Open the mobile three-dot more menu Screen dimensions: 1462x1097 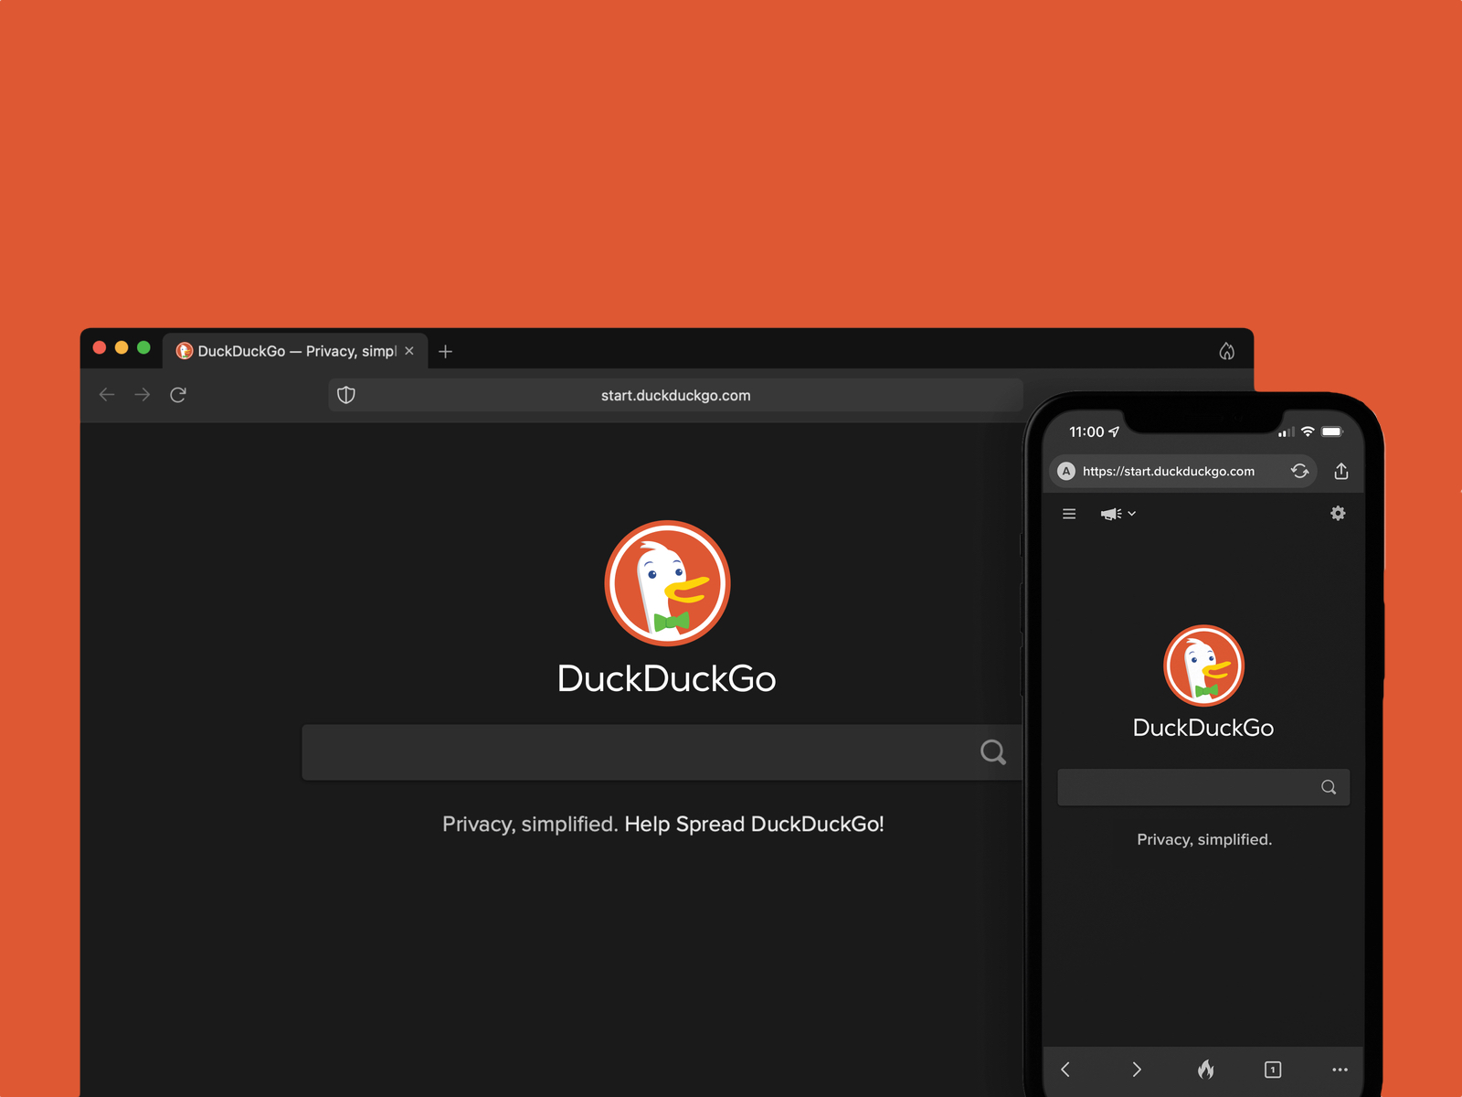[x=1340, y=1070]
